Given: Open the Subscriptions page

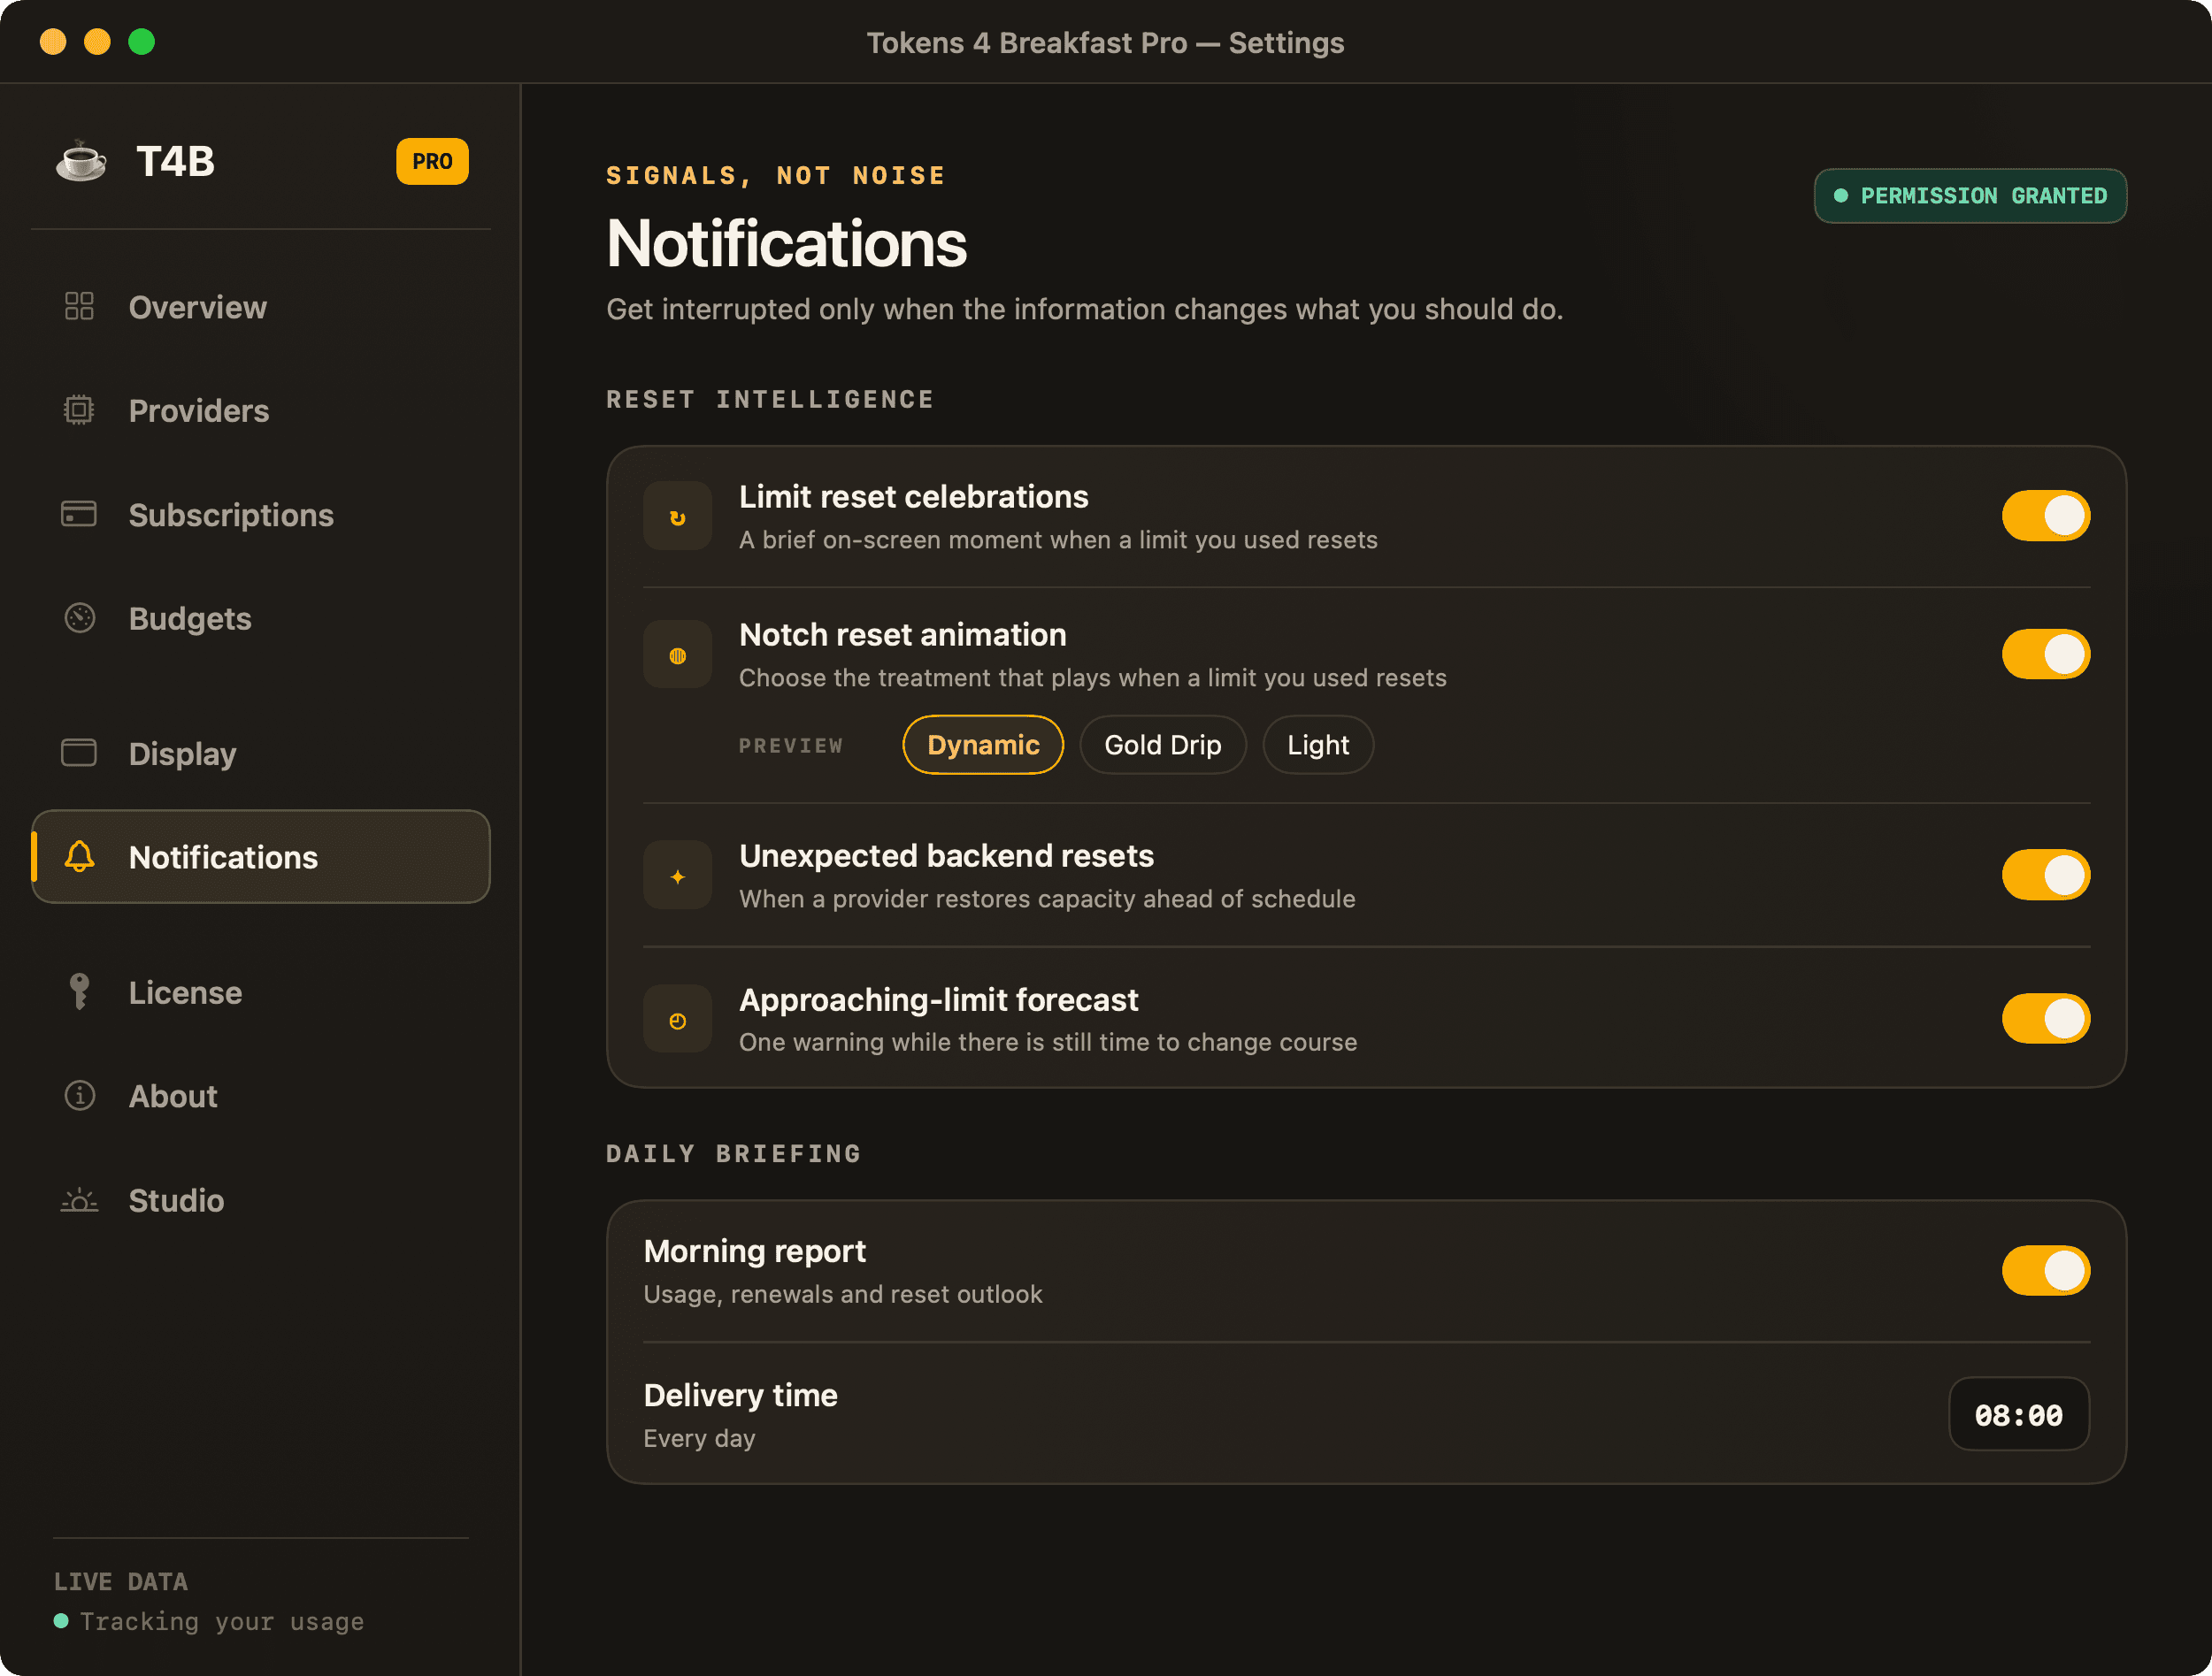Looking at the screenshot, I should (x=260, y=515).
